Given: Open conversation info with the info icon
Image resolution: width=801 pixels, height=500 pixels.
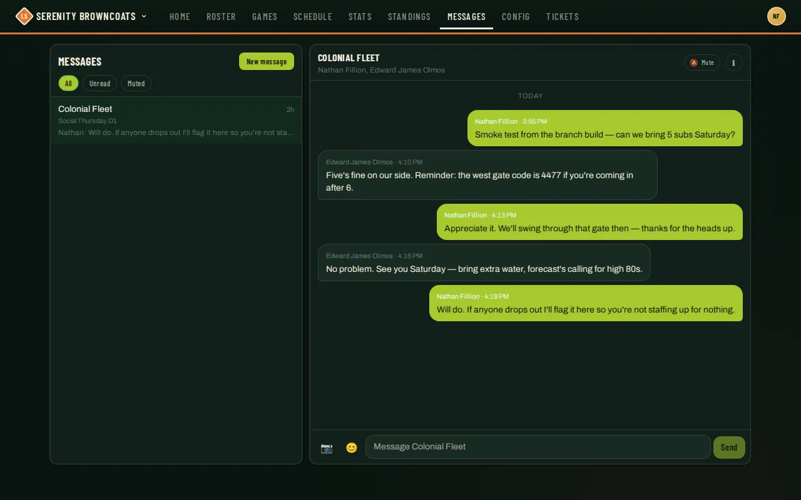Looking at the screenshot, I should (x=733, y=62).
